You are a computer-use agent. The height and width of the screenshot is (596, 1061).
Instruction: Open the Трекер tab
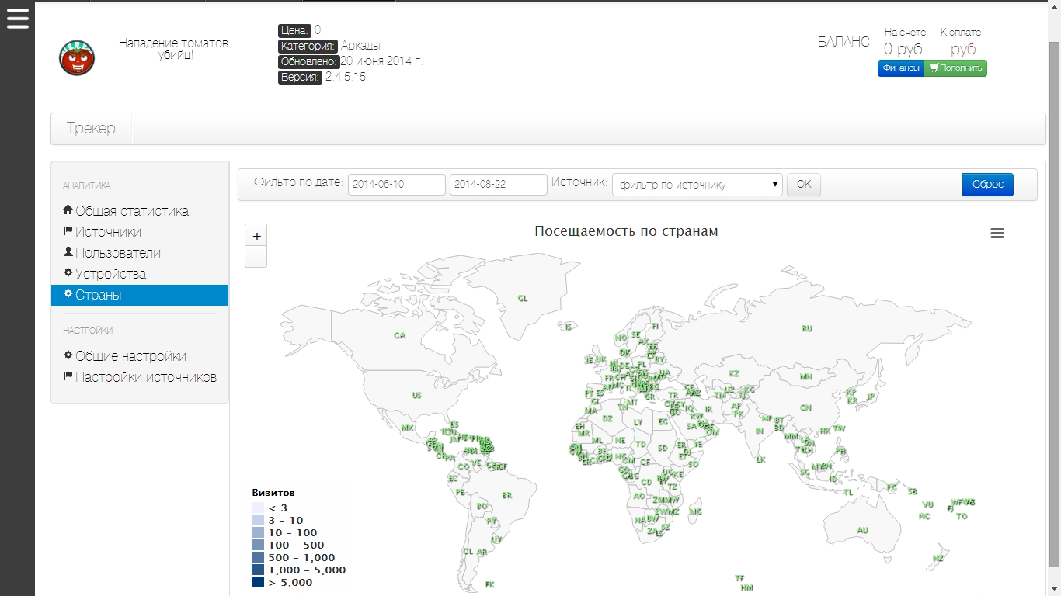[91, 129]
